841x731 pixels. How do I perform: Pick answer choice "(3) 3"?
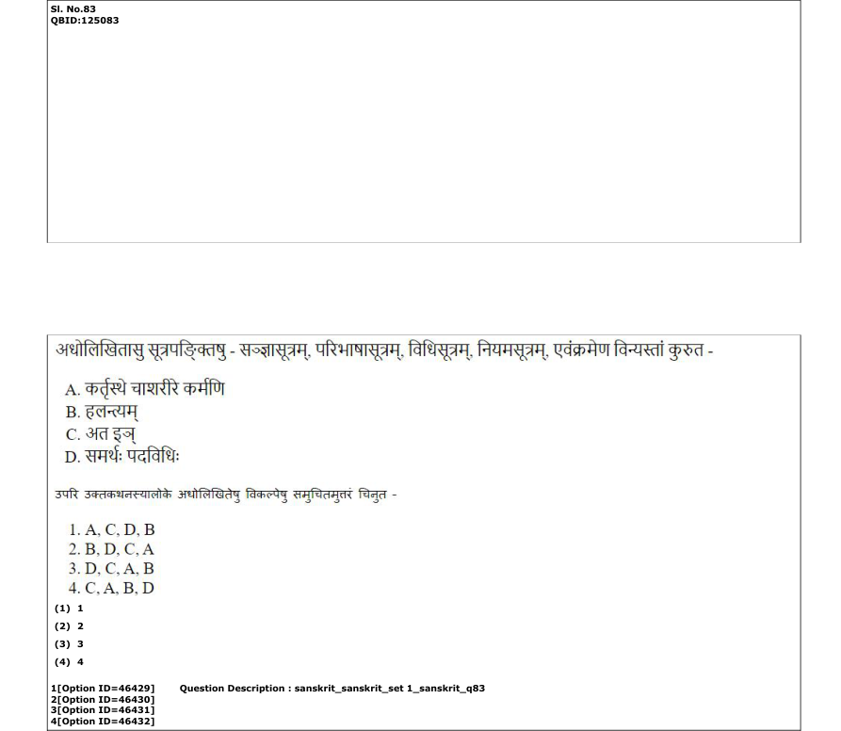(69, 644)
